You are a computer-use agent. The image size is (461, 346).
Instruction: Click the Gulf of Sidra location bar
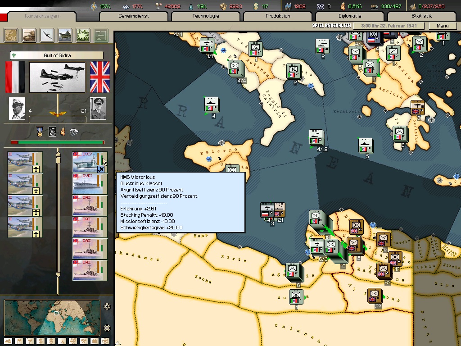57,55
